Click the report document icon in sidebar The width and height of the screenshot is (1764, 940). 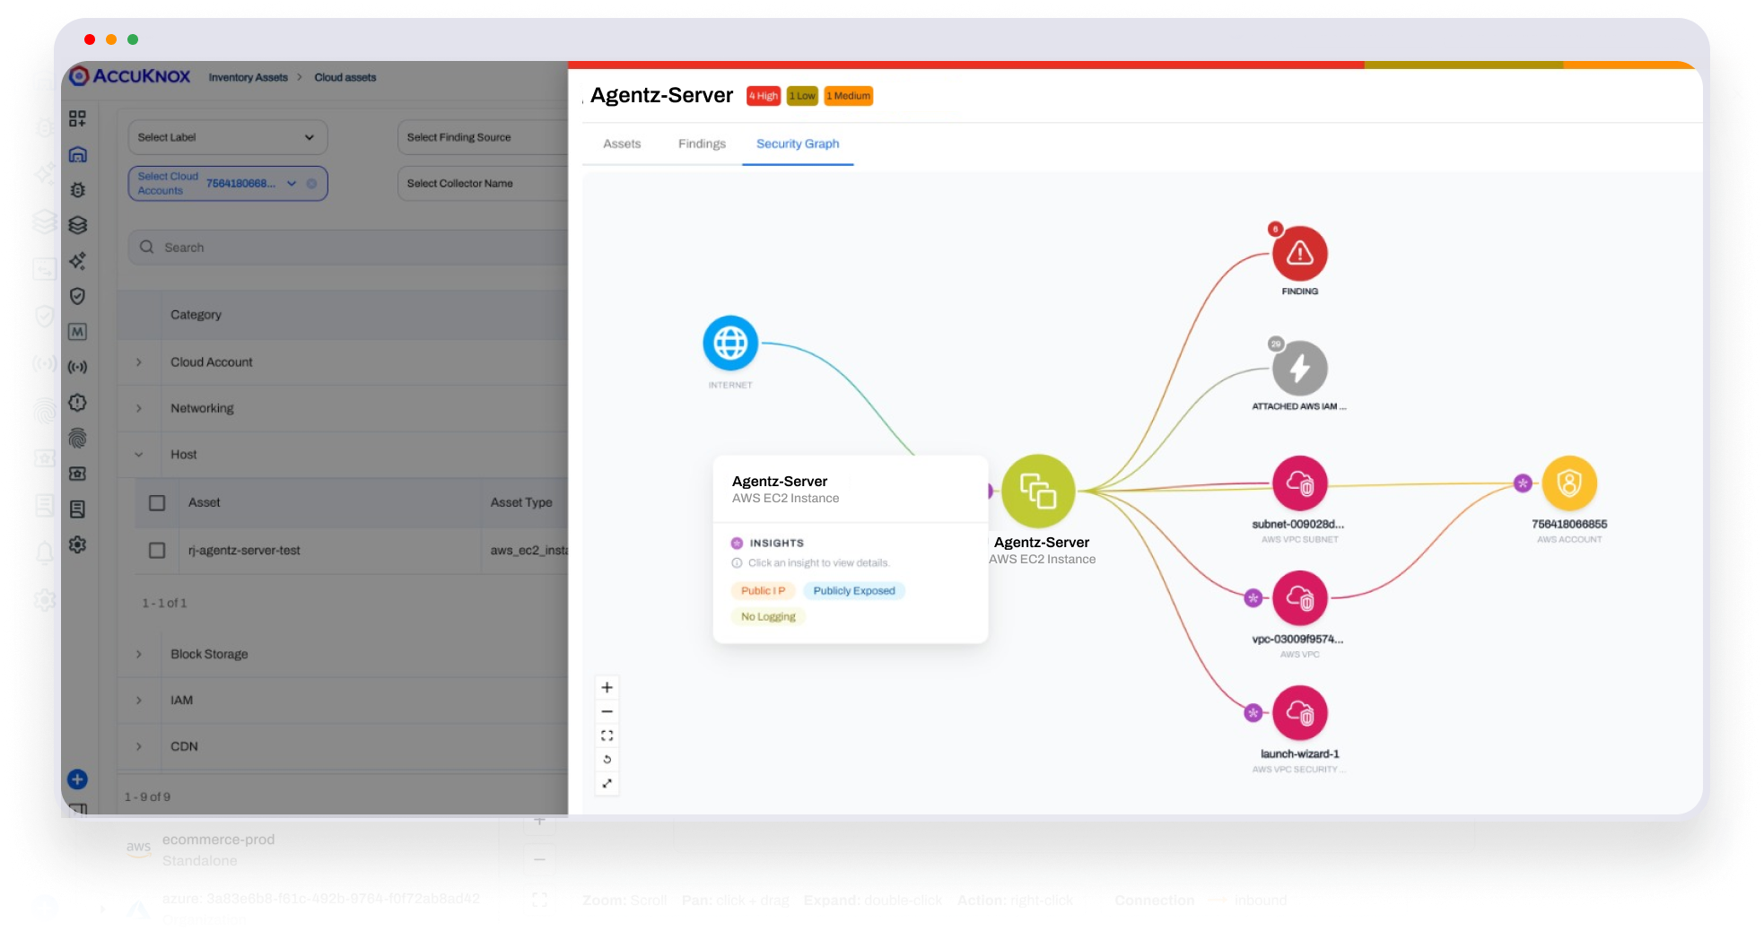pyautogui.click(x=78, y=509)
